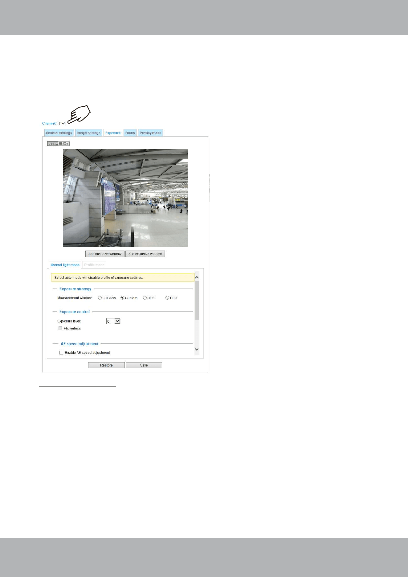Select the Normal light mode tab
This screenshot has height=577, width=408.
65,265
